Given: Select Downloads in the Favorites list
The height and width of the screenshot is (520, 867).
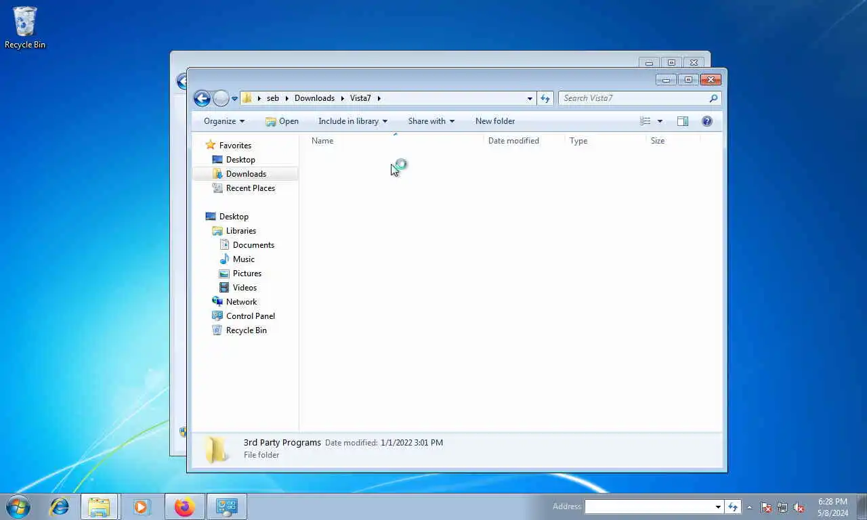Looking at the screenshot, I should pos(246,174).
